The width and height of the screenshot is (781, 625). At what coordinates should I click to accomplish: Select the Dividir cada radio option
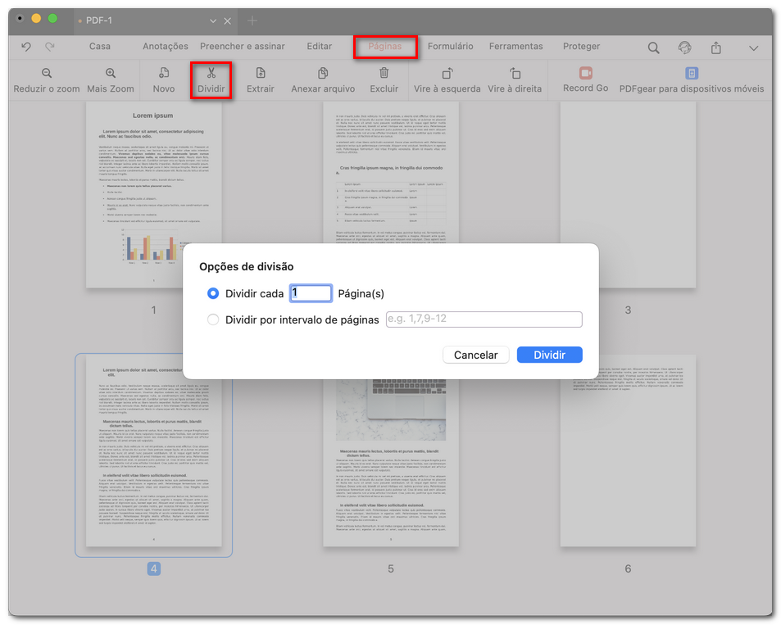tap(213, 293)
